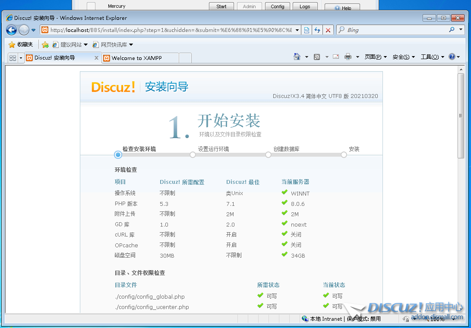Click the green check beside 34GB

click(284, 254)
